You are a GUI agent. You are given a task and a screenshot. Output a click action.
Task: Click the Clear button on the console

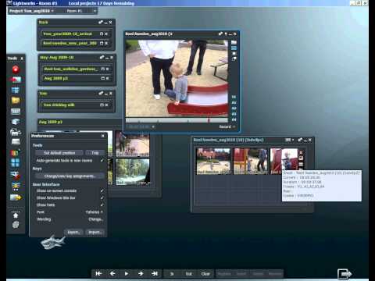coord(205,274)
